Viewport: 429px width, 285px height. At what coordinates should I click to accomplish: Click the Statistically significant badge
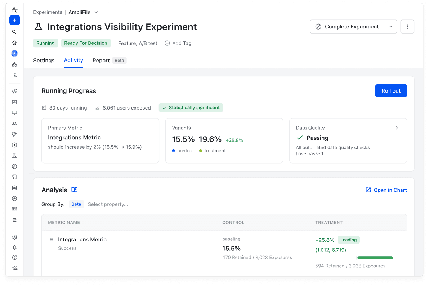click(x=191, y=108)
